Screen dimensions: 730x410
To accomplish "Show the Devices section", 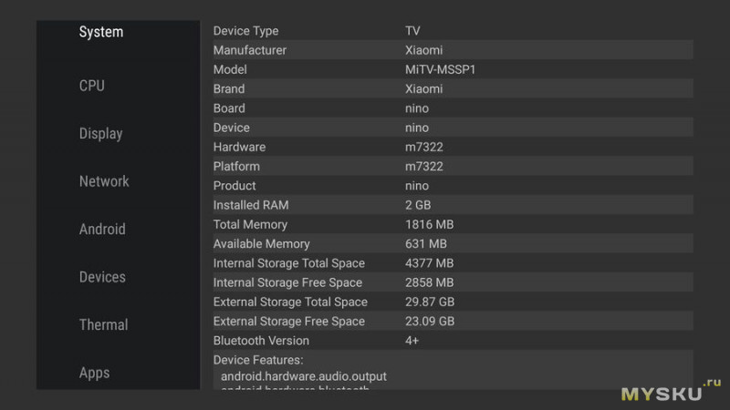I will click(102, 277).
